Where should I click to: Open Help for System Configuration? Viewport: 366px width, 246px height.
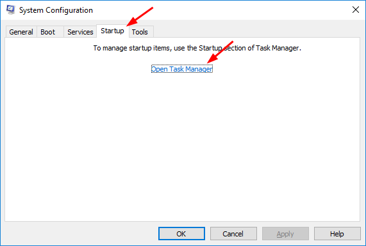tap(337, 234)
